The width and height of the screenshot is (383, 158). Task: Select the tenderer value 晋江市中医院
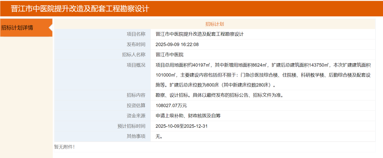[x=170, y=55]
